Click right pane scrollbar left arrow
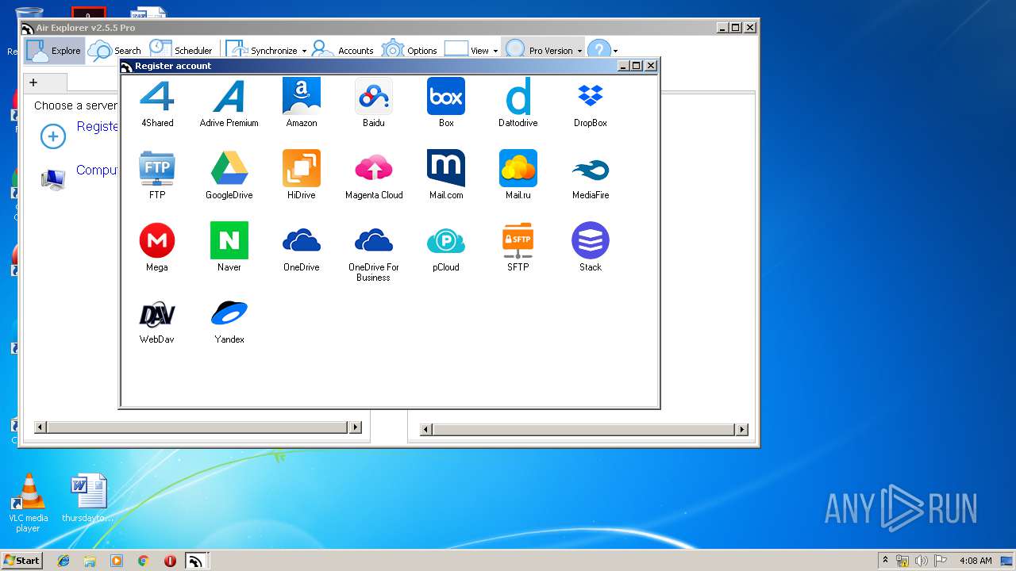 click(426, 430)
